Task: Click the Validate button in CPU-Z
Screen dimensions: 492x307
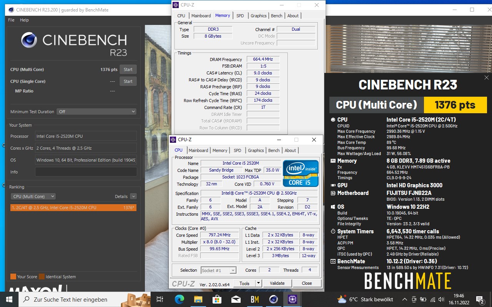Action: [x=277, y=283]
